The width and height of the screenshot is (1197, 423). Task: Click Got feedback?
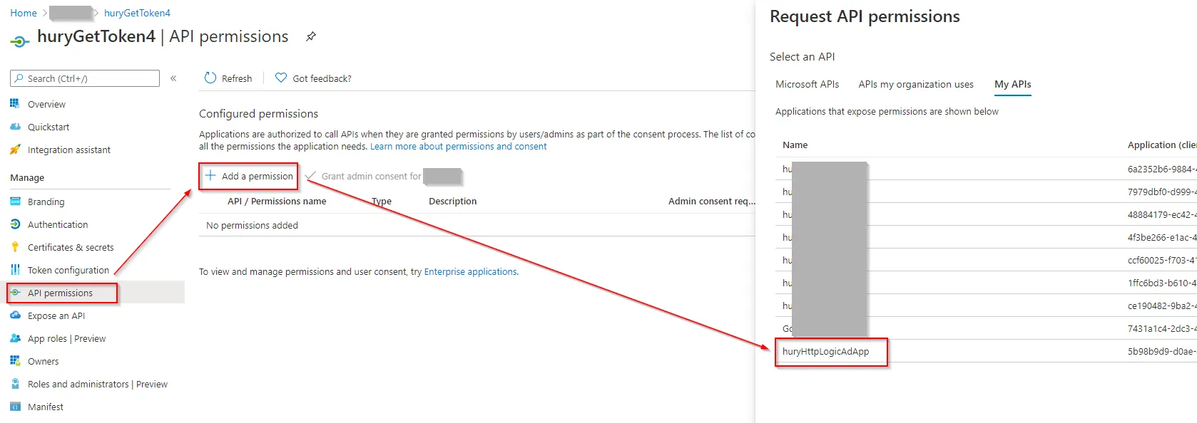tap(313, 78)
